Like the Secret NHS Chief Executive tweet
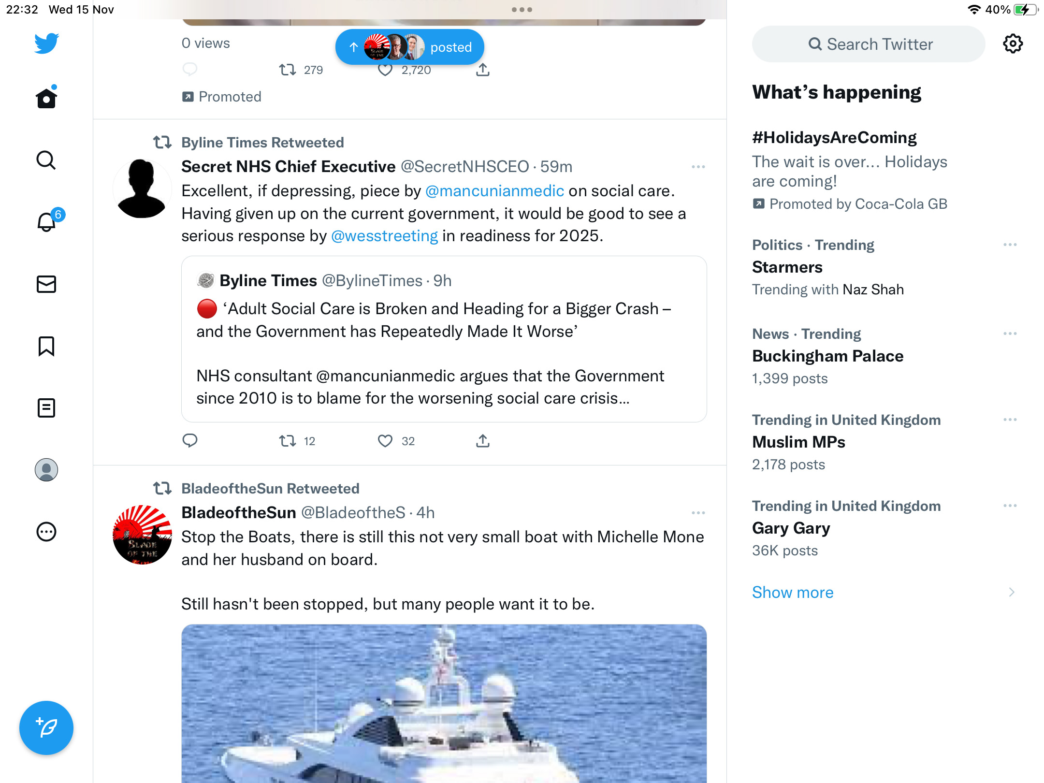 385,441
